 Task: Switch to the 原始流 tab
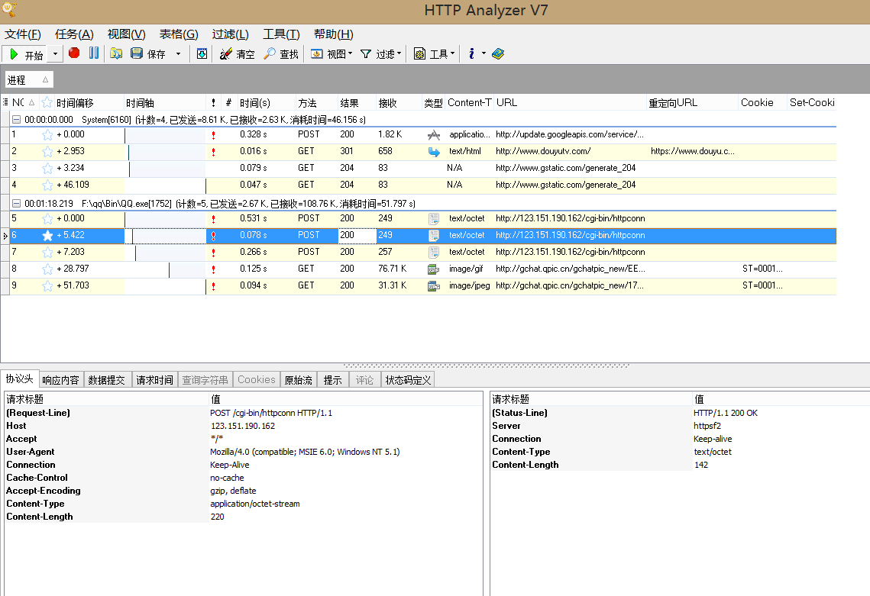coord(298,380)
